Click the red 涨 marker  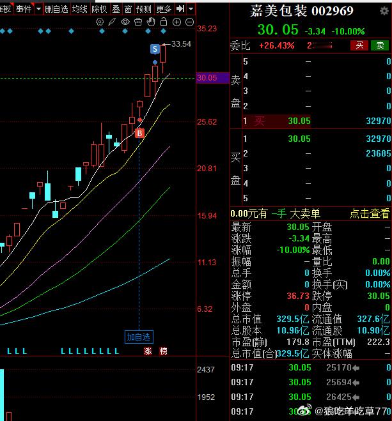148,351
